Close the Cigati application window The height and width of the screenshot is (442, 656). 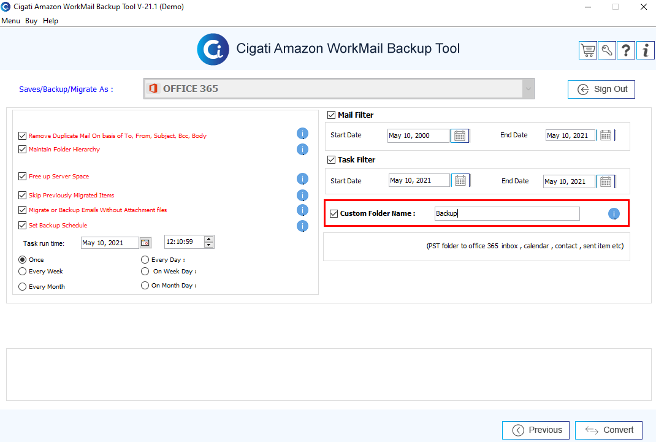click(x=644, y=7)
